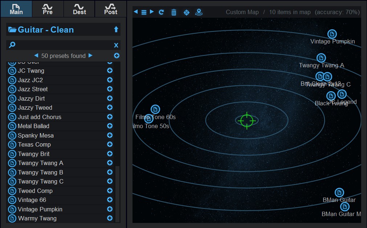
Task: Switch to the Dest tab
Action: pos(79,9)
